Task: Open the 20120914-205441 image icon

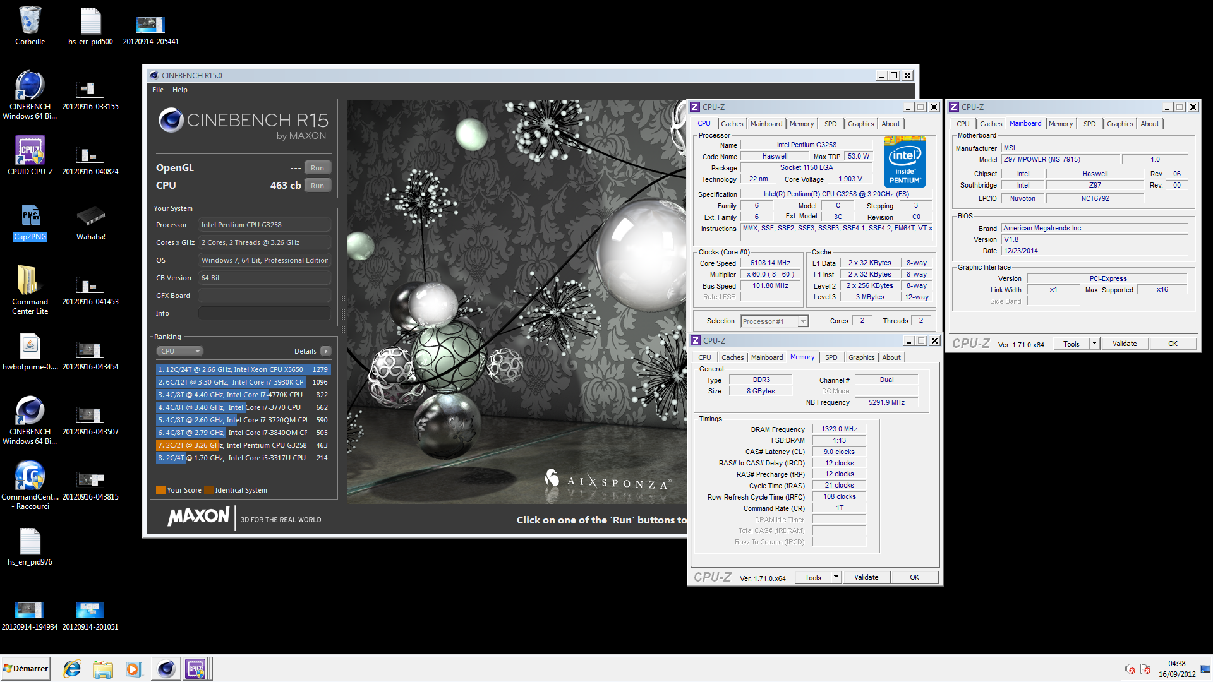Action: pos(150,25)
